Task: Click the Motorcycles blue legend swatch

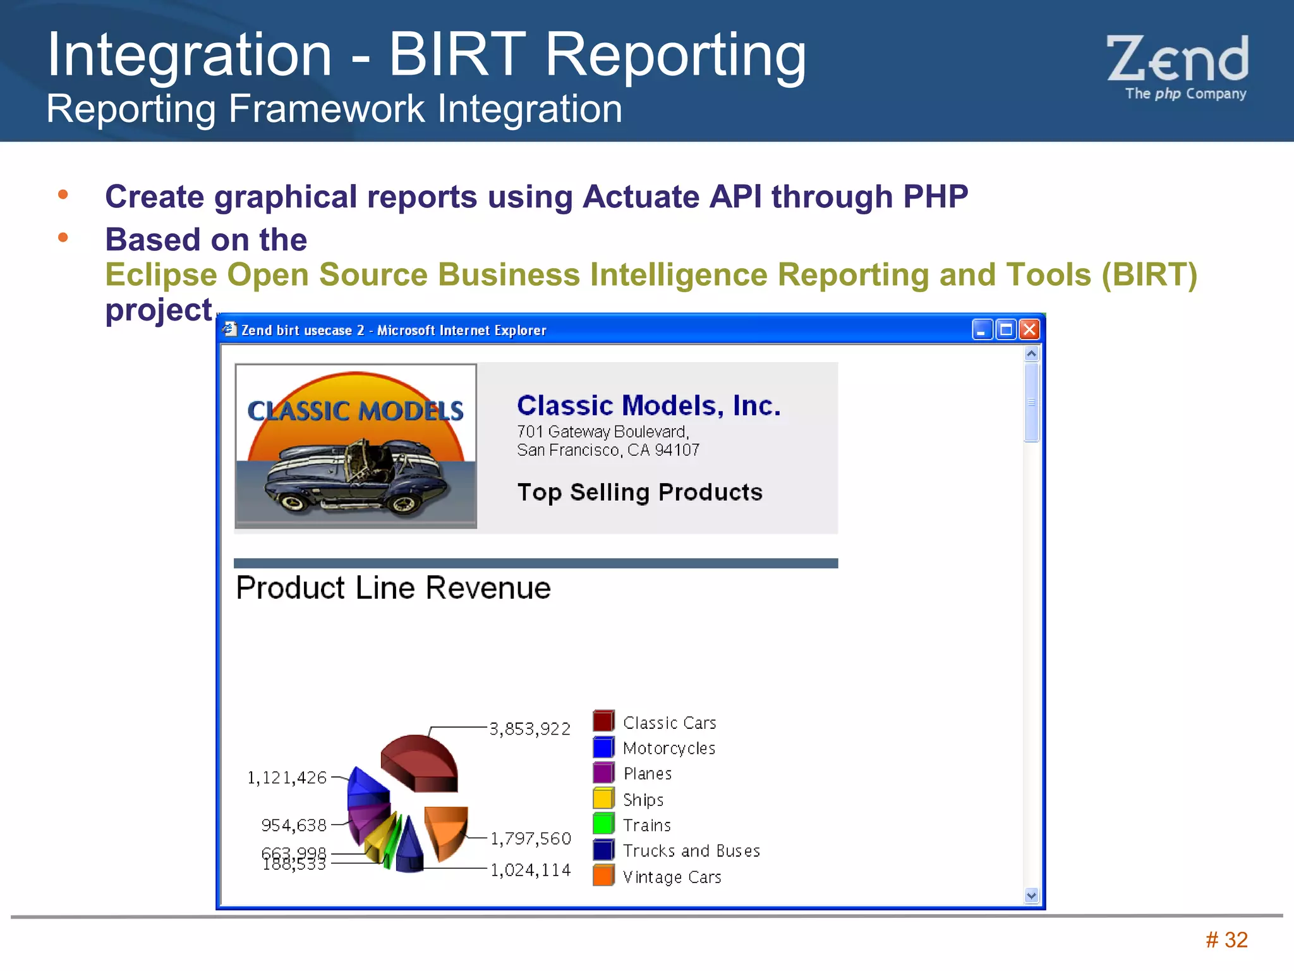Action: tap(603, 747)
